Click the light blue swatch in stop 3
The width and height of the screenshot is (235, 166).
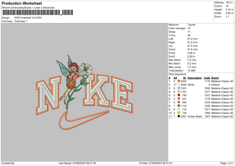[x=179, y=88]
